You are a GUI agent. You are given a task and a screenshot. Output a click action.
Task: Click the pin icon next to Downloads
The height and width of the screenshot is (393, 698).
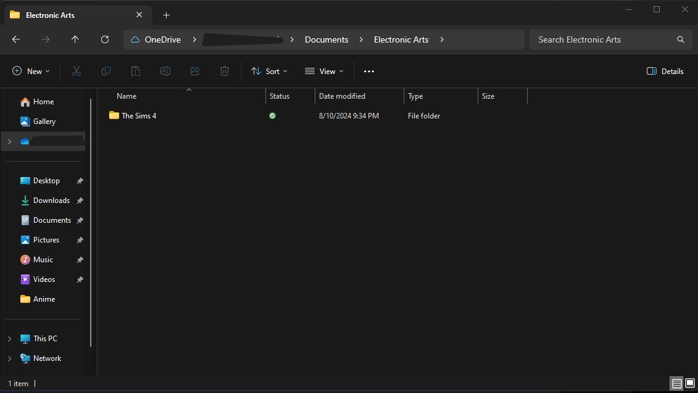click(x=80, y=201)
